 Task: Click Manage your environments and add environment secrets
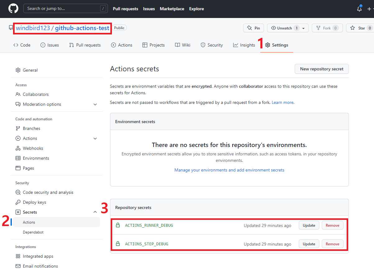pos(229,170)
